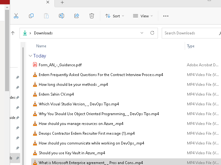Select How should you communicate while working on DevOps_.mp4
The height and width of the screenshot is (165, 221).
91,143
